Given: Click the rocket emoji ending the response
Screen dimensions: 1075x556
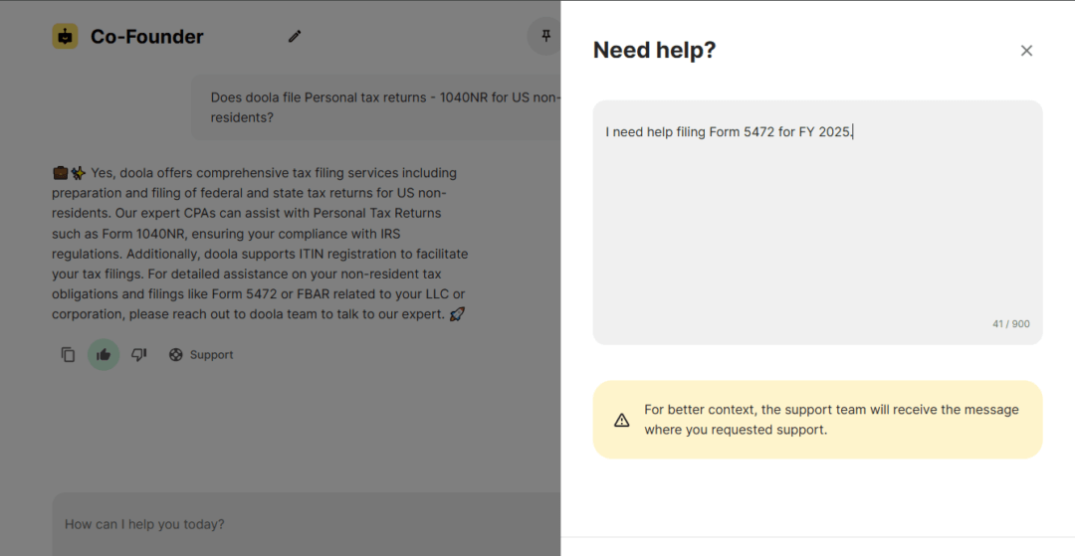Looking at the screenshot, I should coord(457,314).
